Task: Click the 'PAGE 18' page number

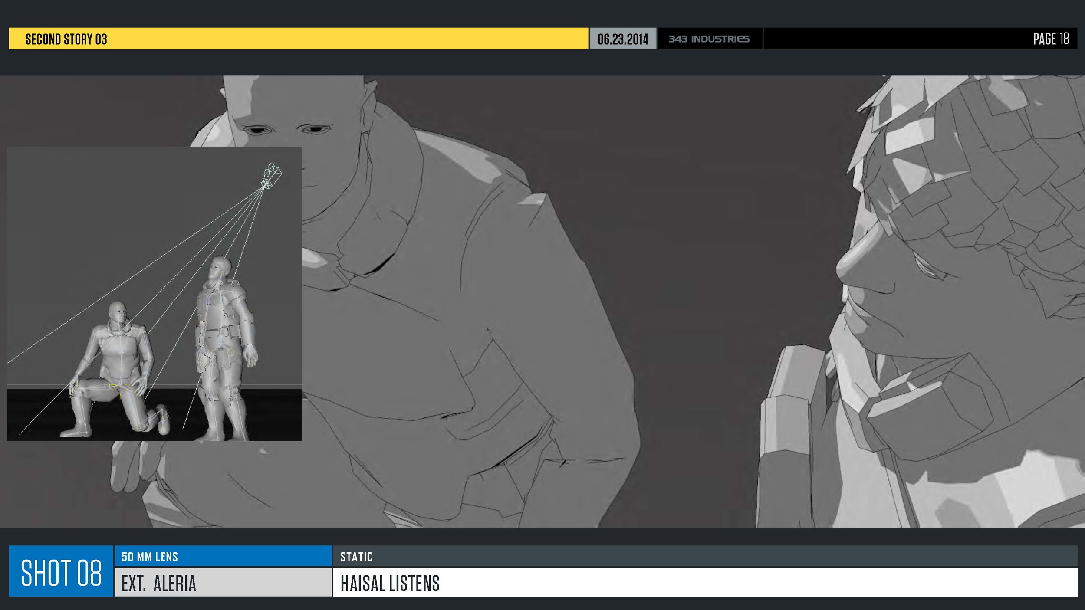Action: (x=1051, y=39)
